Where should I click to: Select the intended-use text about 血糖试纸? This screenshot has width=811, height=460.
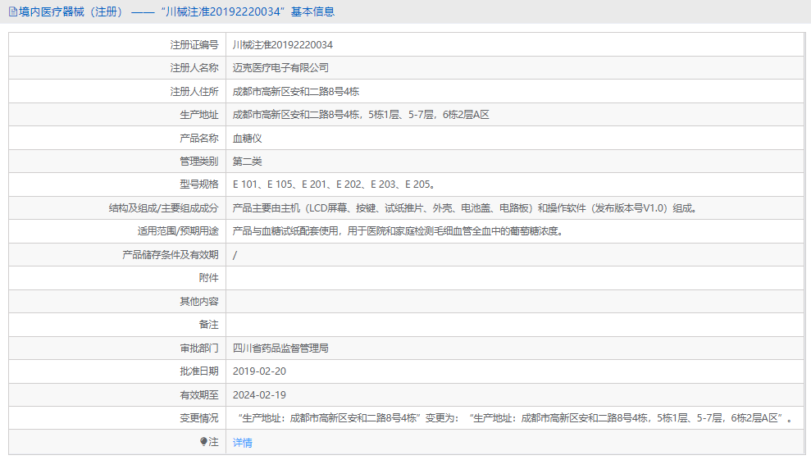point(399,230)
